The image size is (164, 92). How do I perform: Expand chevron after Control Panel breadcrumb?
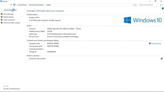(28, 5)
